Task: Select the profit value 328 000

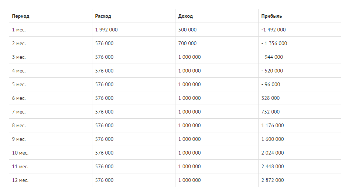Action: pos(270,98)
